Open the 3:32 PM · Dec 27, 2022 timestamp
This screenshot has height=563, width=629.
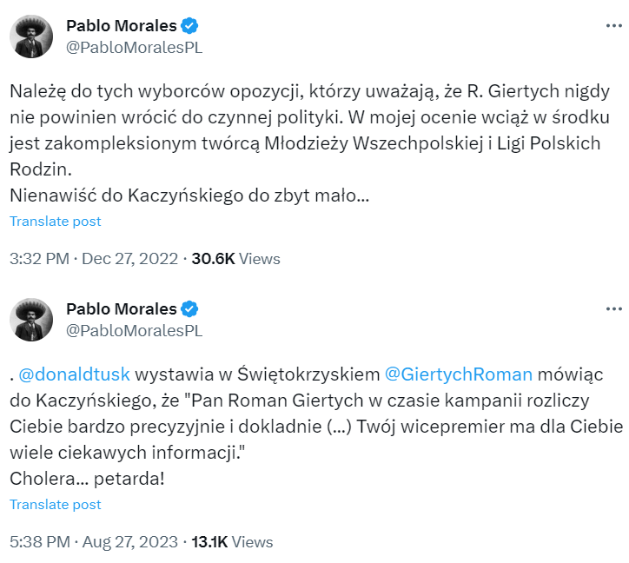pos(94,259)
